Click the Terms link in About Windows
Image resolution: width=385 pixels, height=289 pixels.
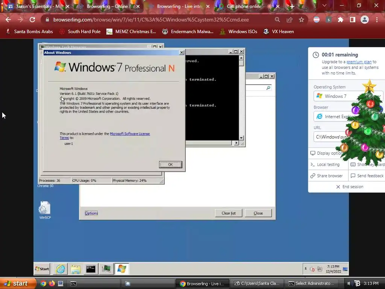(64, 138)
